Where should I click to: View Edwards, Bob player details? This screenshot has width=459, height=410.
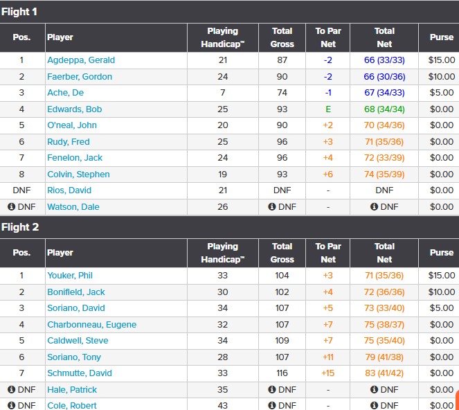coord(75,109)
